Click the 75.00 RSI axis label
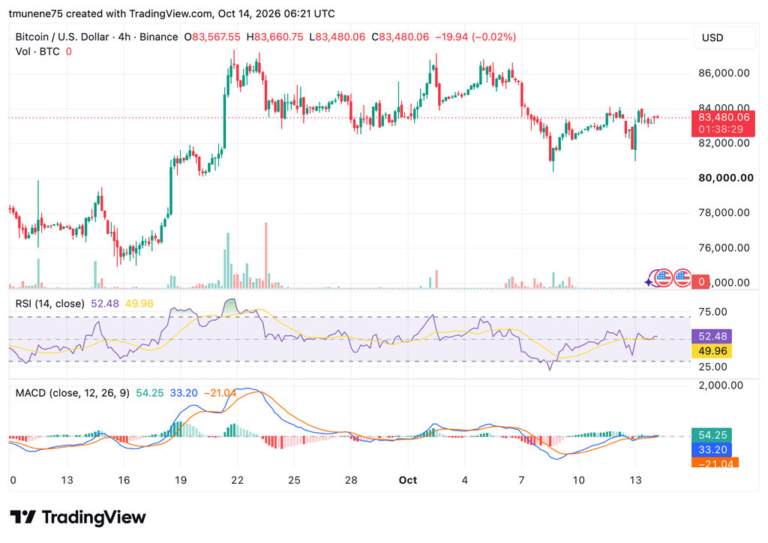This screenshot has width=768, height=543. coord(712,312)
